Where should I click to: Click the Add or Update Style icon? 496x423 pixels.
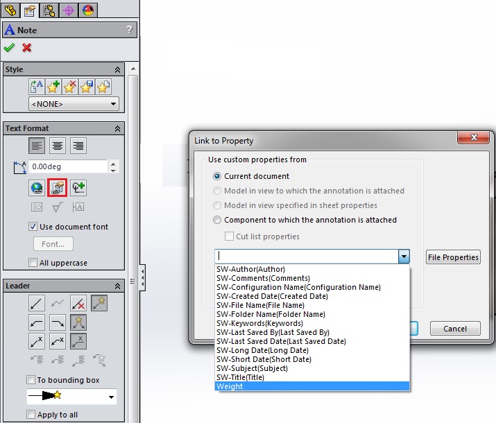(x=53, y=87)
